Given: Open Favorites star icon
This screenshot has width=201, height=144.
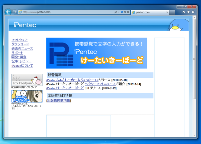Looking at the screenshot, I should point(188,12).
